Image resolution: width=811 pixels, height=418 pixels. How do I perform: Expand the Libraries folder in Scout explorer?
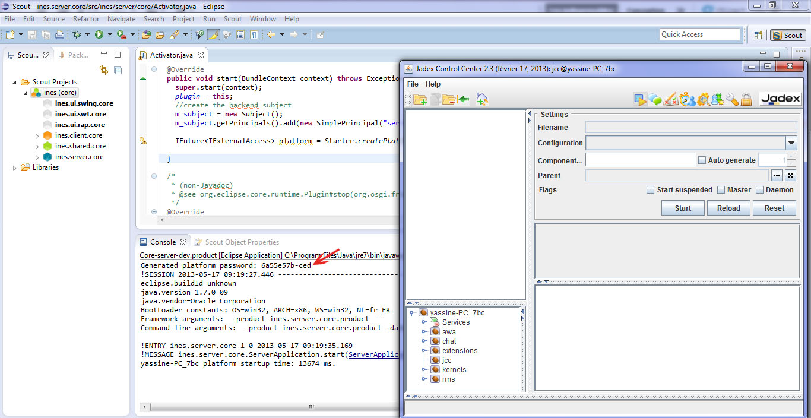click(x=15, y=167)
